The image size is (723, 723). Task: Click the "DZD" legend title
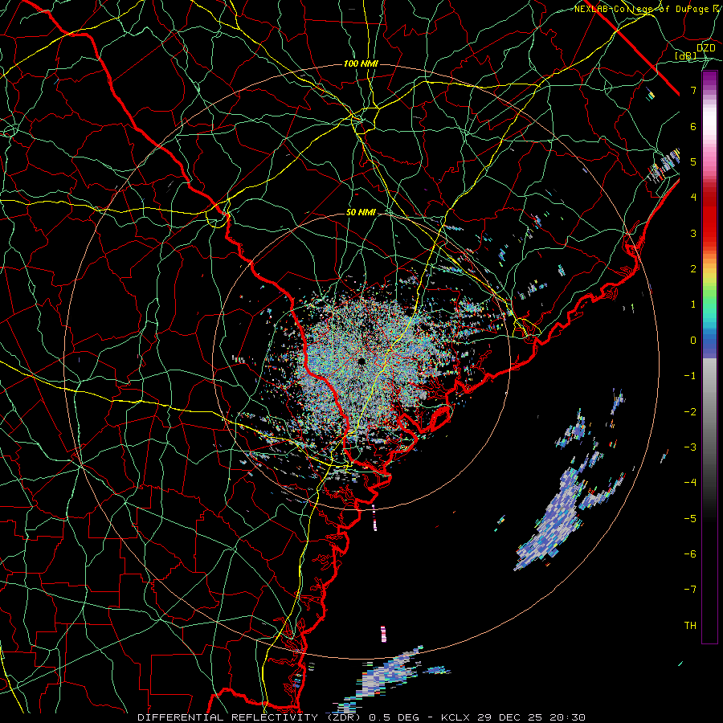click(x=706, y=48)
